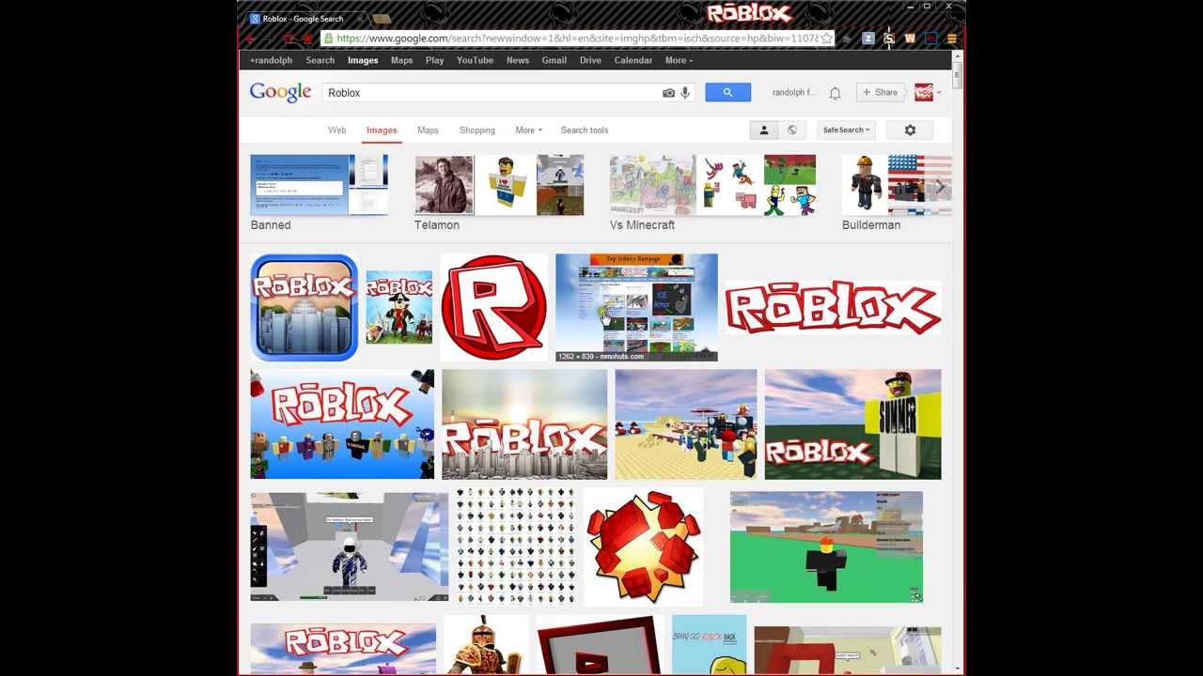Click the browser address bar URL
This screenshot has width=1203, height=676.
click(x=576, y=38)
